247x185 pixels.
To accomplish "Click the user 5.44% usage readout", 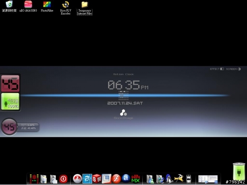I will click(28, 125).
